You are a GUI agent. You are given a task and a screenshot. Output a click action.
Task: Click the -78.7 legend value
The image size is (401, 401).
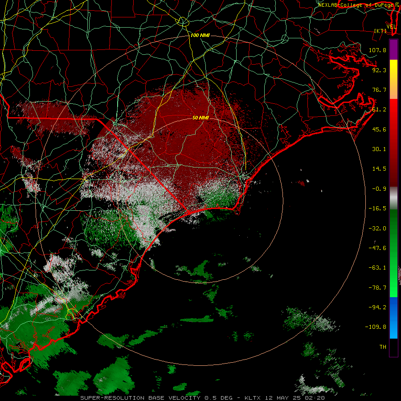coord(377,288)
